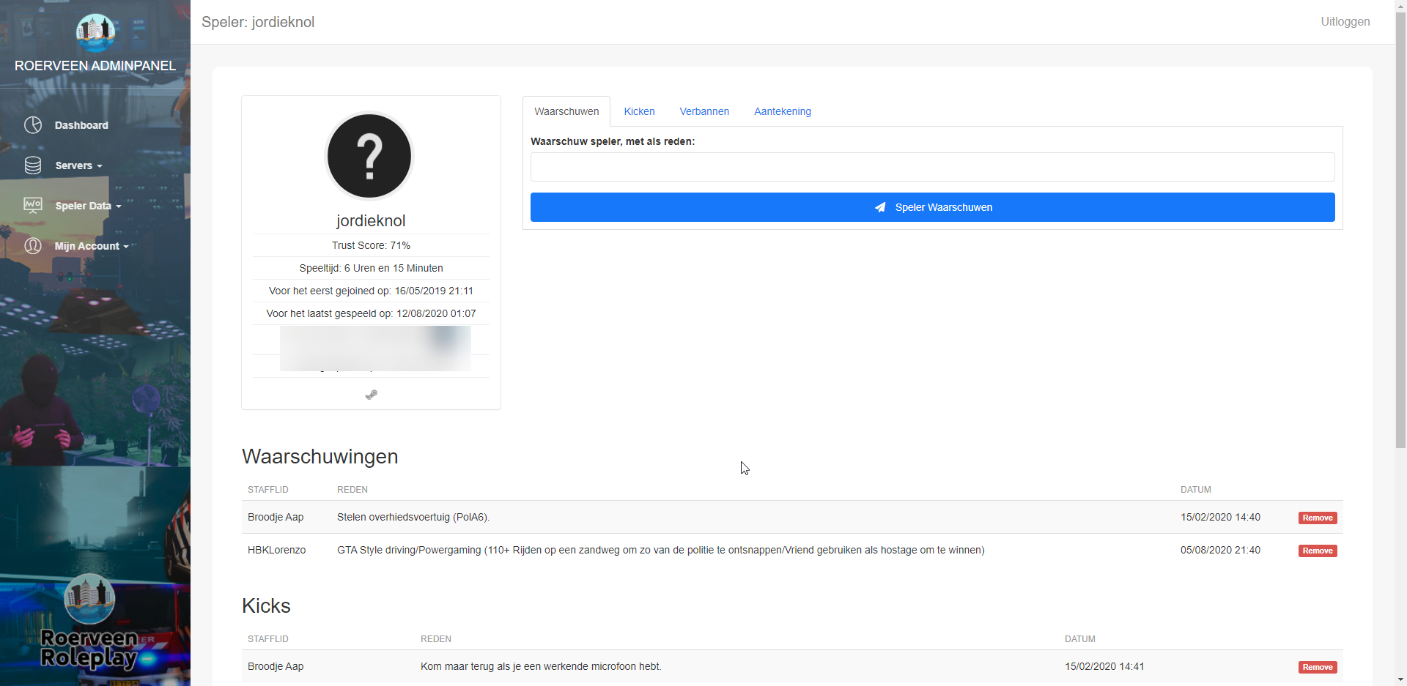
Task: Click the Roerveen Roleplay logo at sidebar bottom
Action: 89,622
